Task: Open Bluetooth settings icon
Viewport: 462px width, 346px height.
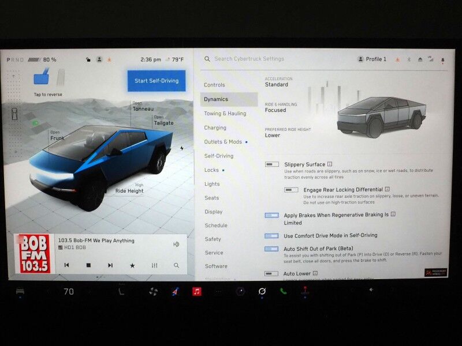Action: click(409, 60)
